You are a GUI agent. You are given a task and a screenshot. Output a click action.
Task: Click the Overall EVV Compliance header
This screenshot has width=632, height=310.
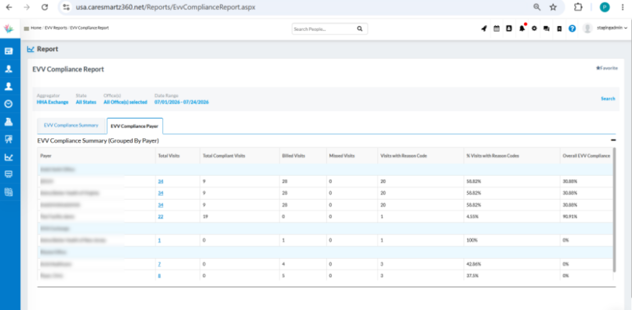point(586,155)
